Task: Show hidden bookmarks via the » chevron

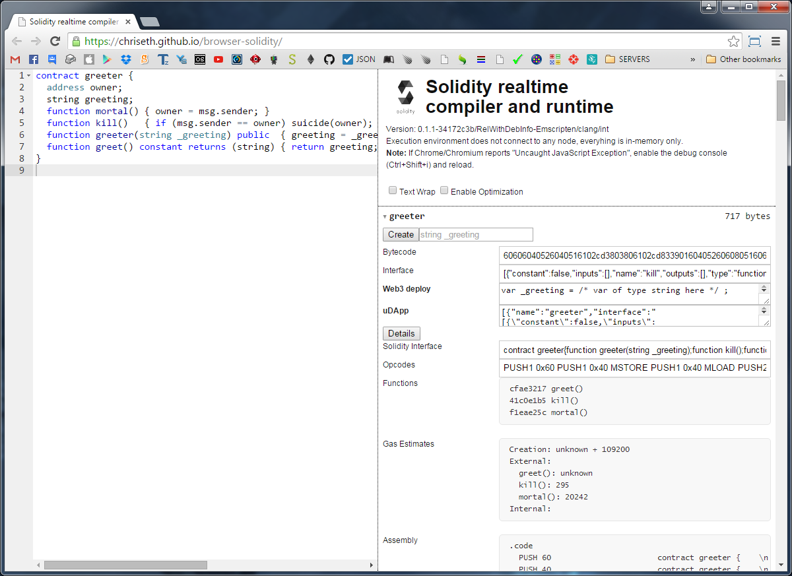Action: [693, 59]
